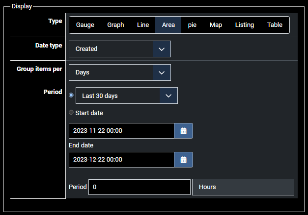Select the Last 30 days period radio button

(71, 95)
